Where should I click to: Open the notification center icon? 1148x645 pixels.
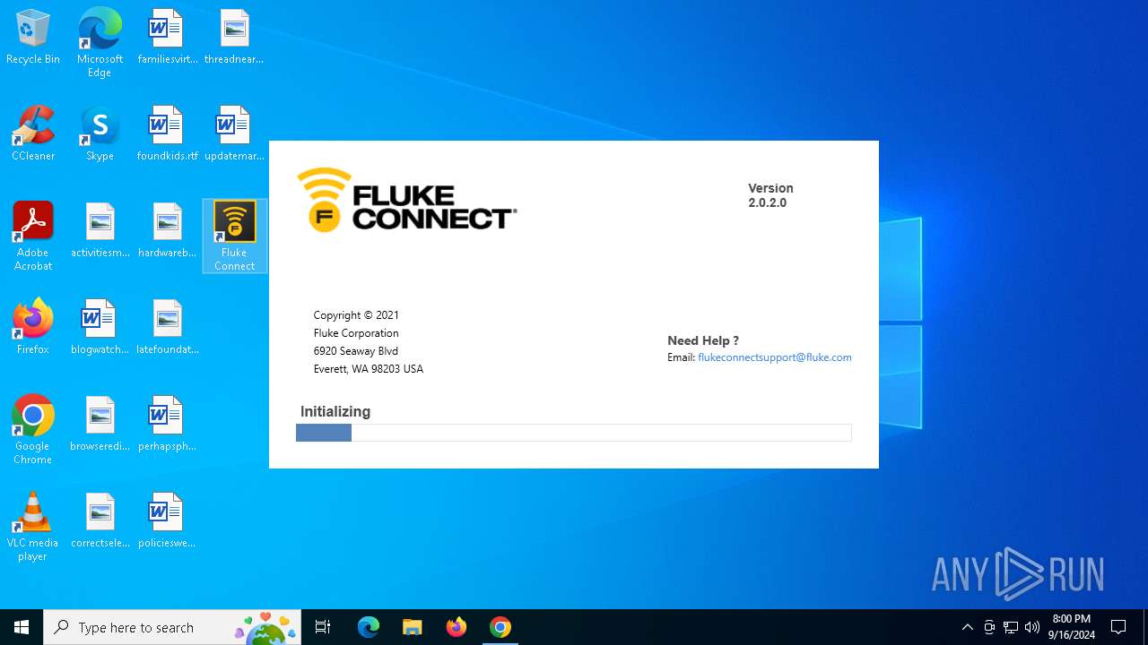point(1118,627)
